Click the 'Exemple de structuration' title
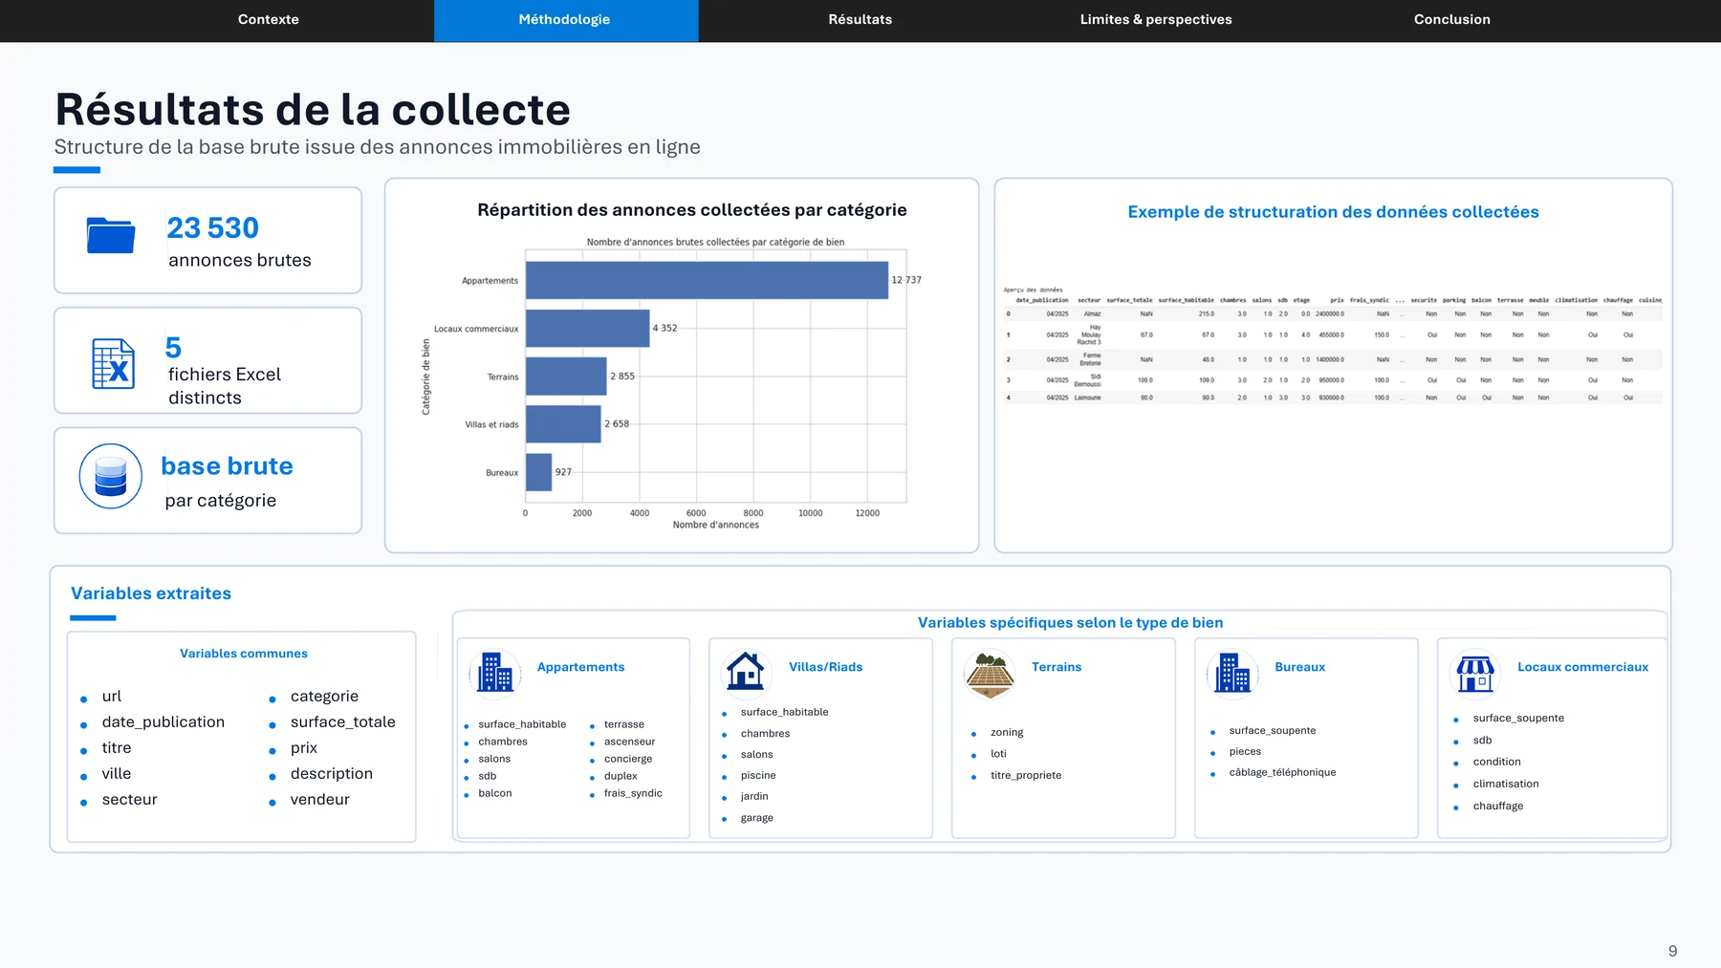This screenshot has width=1721, height=968. pyautogui.click(x=1333, y=212)
